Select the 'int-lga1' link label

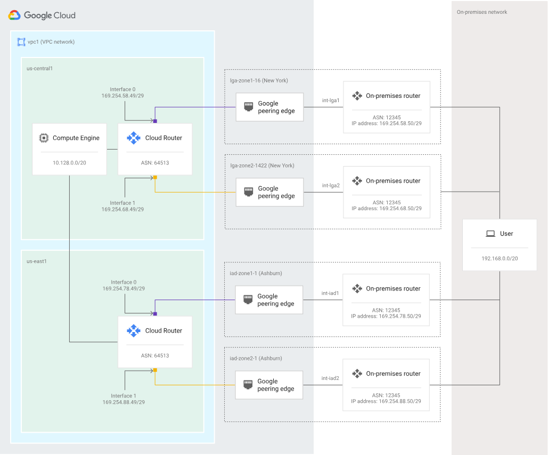pyautogui.click(x=331, y=101)
